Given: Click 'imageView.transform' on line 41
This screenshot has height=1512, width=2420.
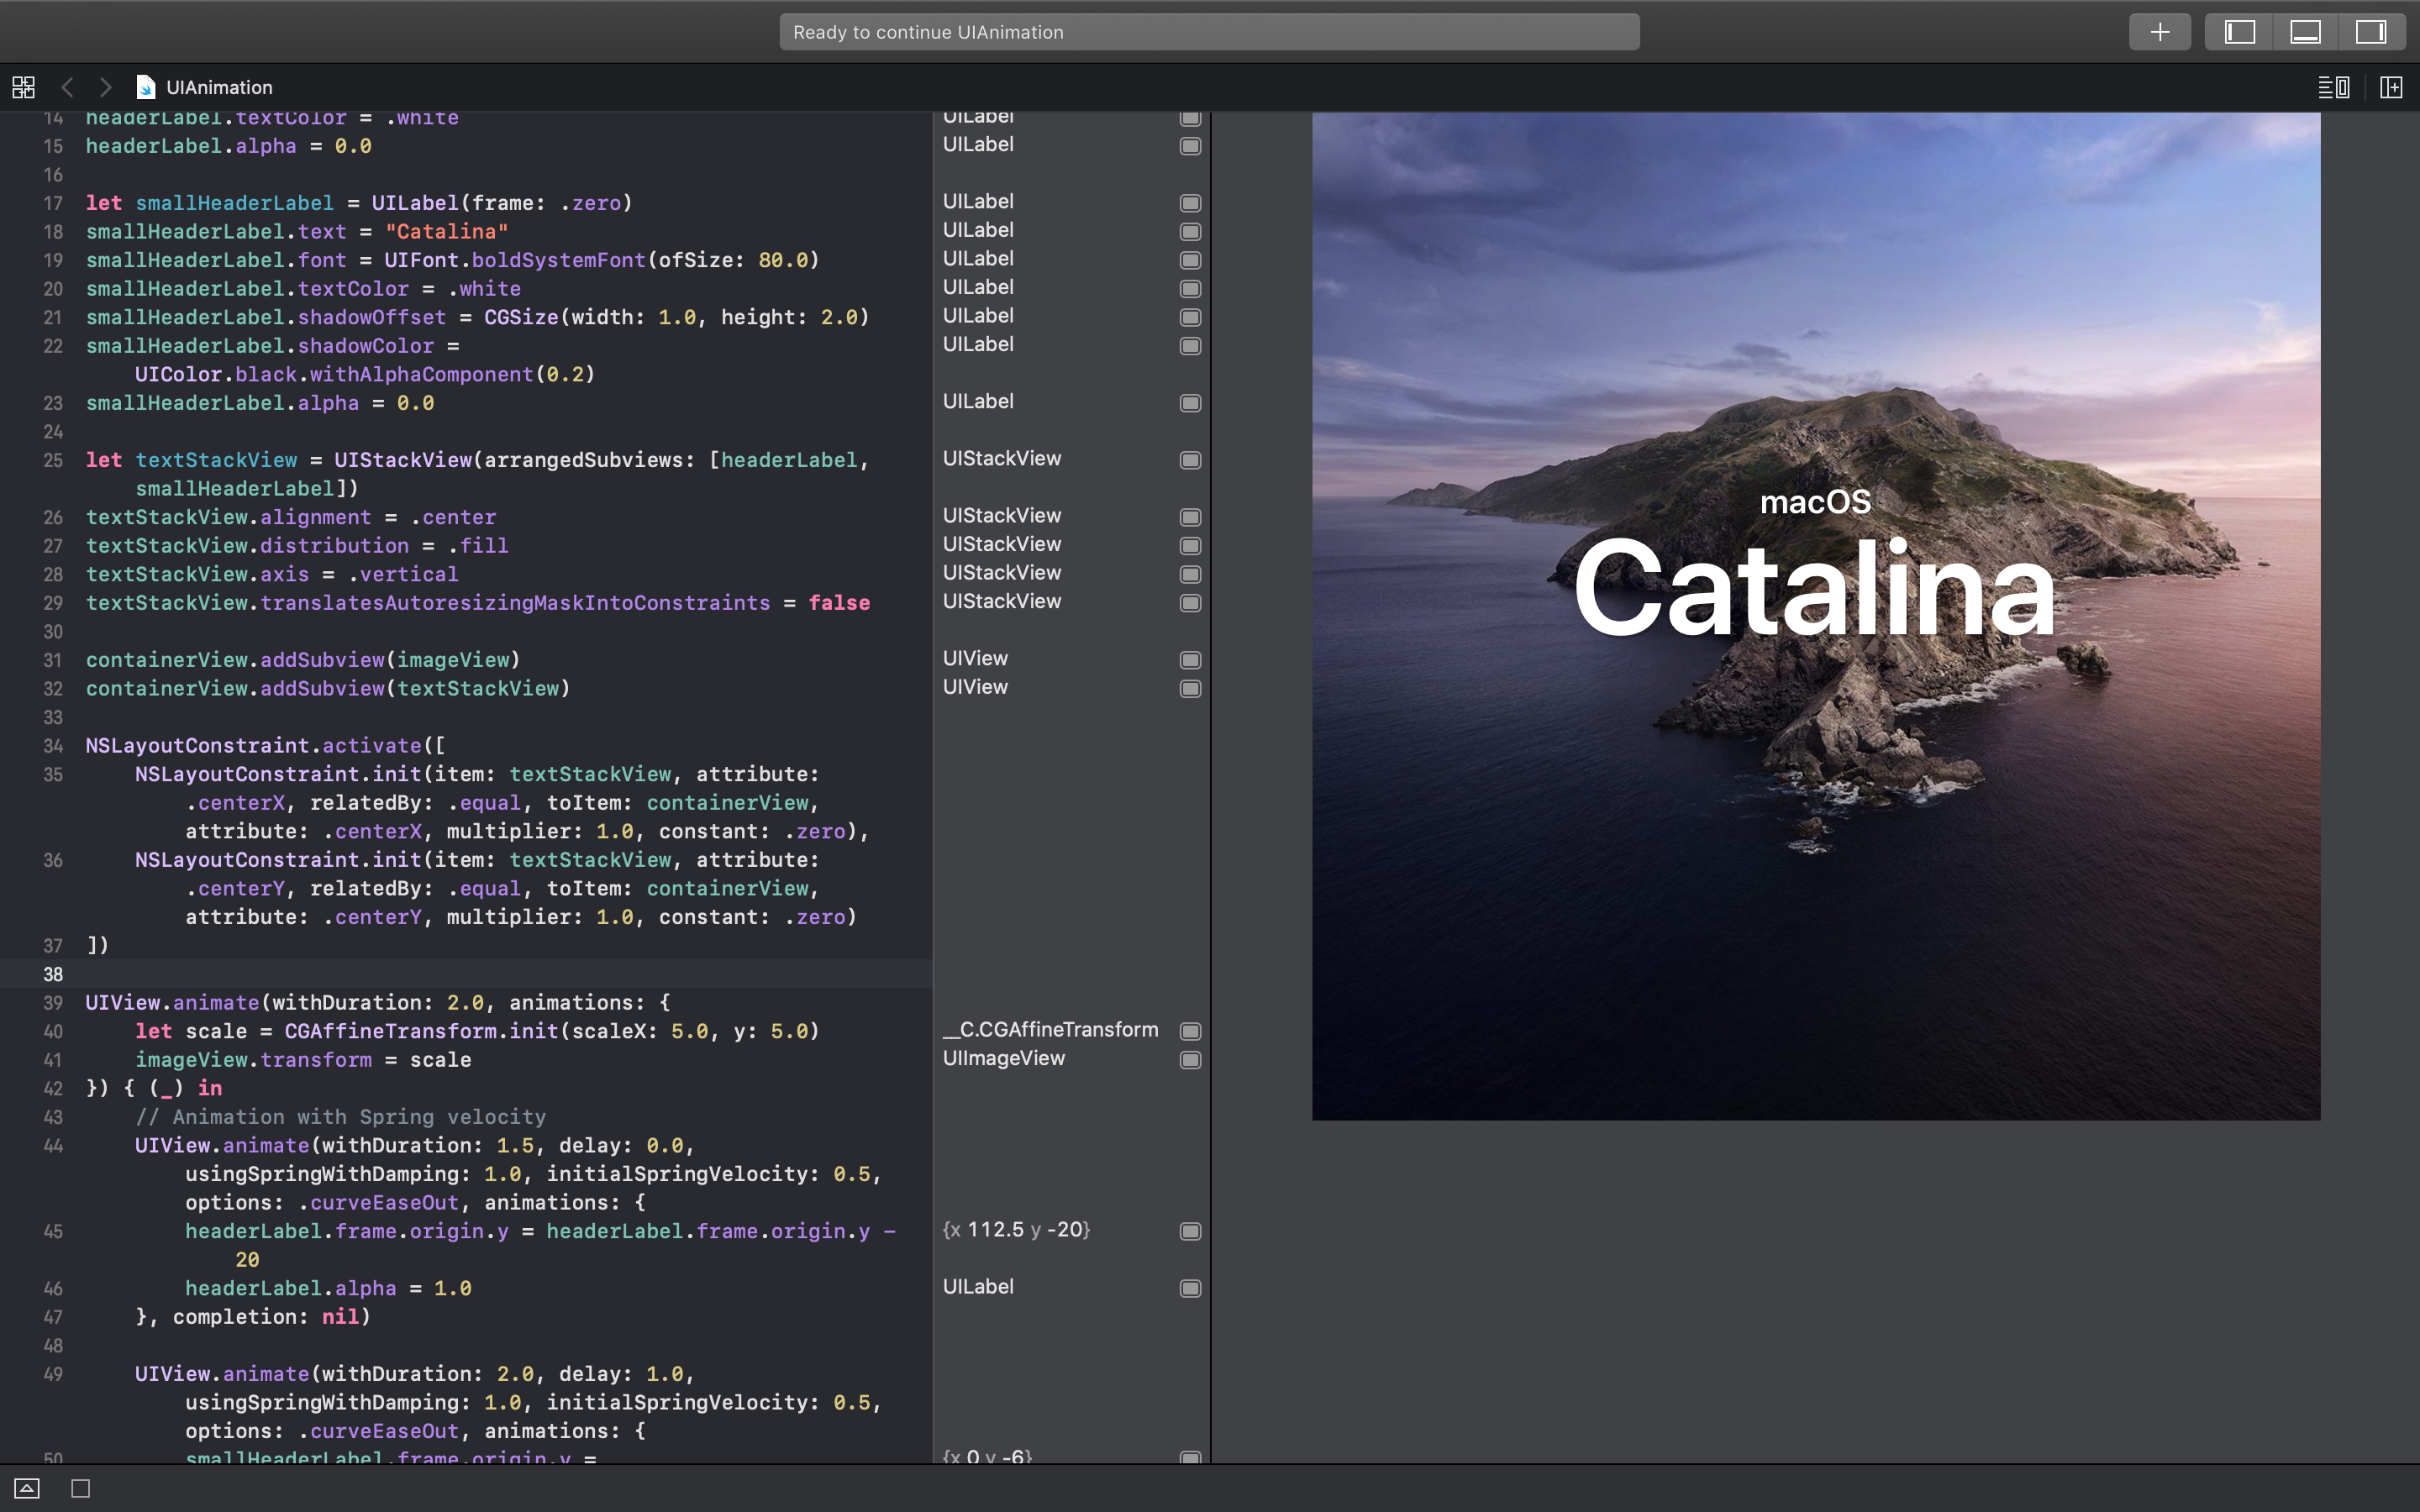Looking at the screenshot, I should pos(253,1060).
